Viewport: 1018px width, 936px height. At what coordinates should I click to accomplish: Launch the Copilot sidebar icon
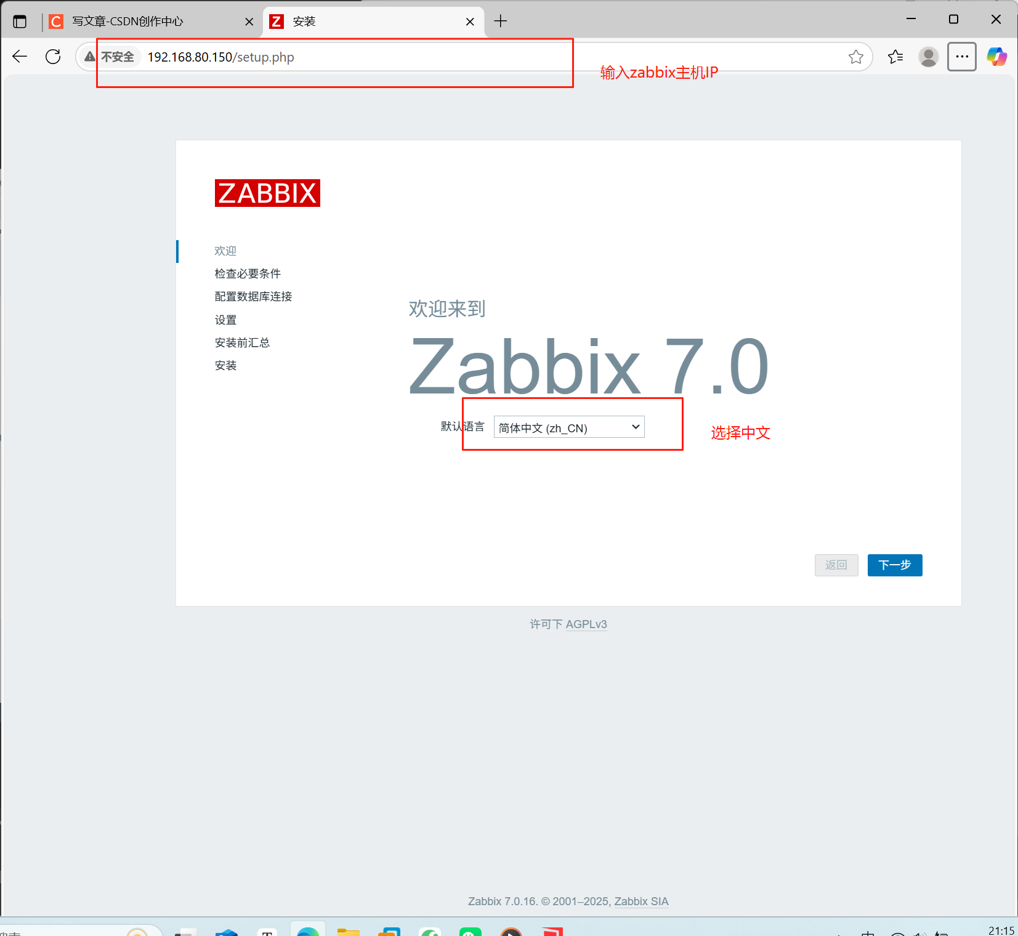click(996, 57)
